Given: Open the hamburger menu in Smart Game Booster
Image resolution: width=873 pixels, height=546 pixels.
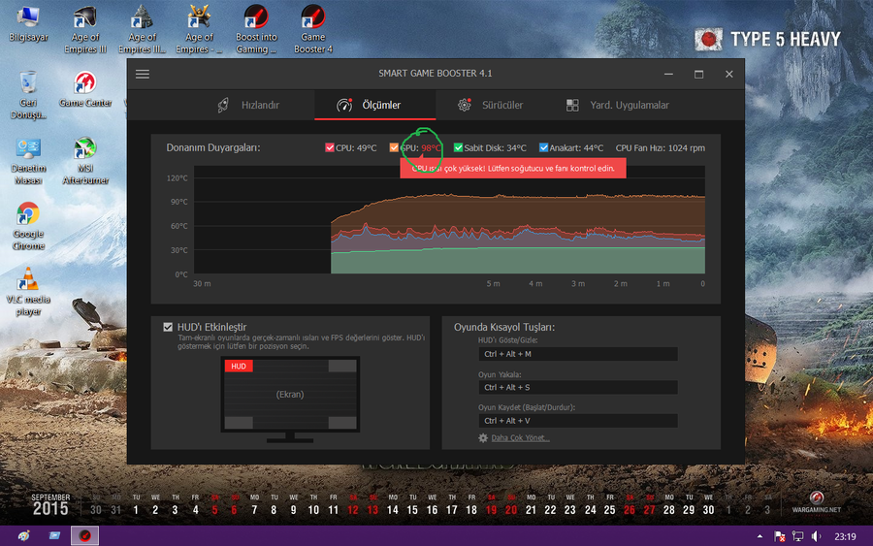Looking at the screenshot, I should click(x=143, y=74).
